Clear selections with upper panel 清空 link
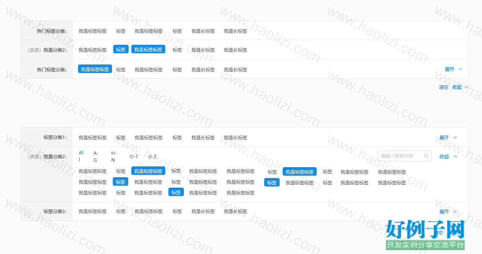 tap(444, 87)
